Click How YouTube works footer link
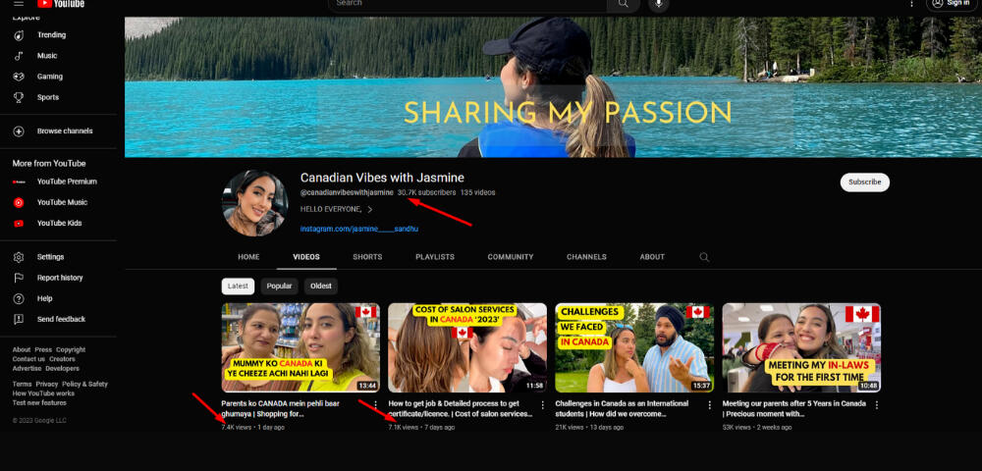 [x=43, y=393]
